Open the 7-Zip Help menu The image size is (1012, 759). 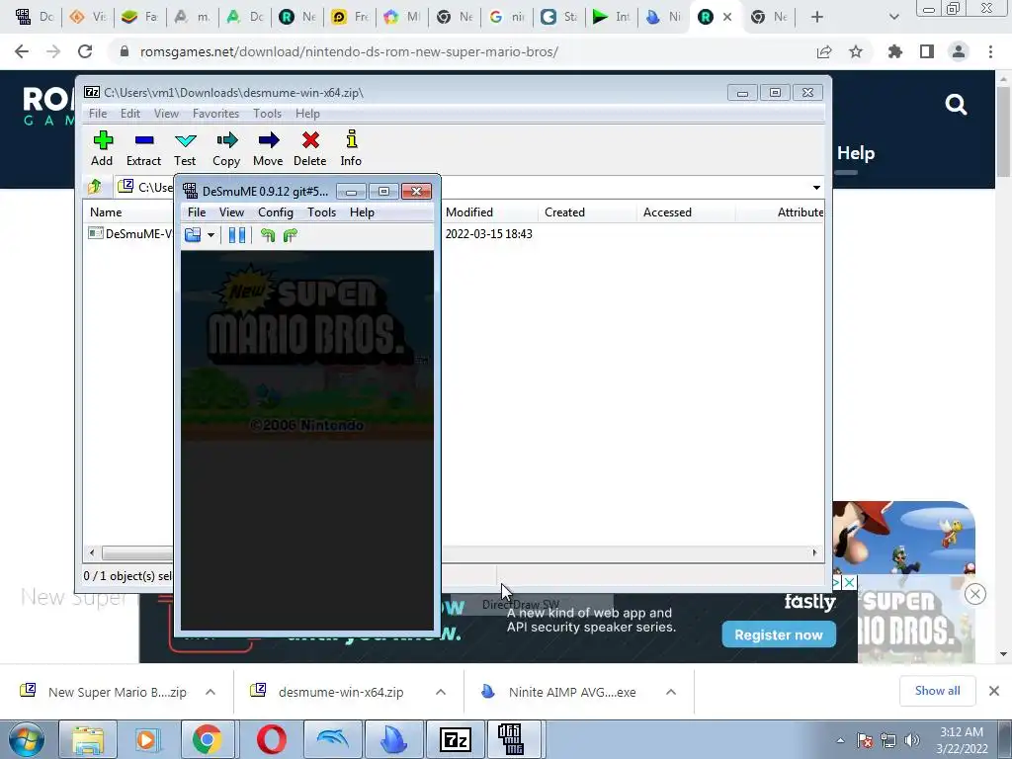[x=307, y=114]
